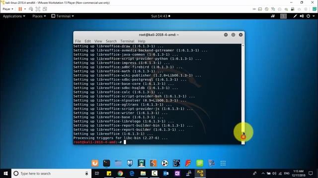Screen dimensions: 318x178
Task: Click the Windows 'Type here to search' box
Action: click(51, 174)
